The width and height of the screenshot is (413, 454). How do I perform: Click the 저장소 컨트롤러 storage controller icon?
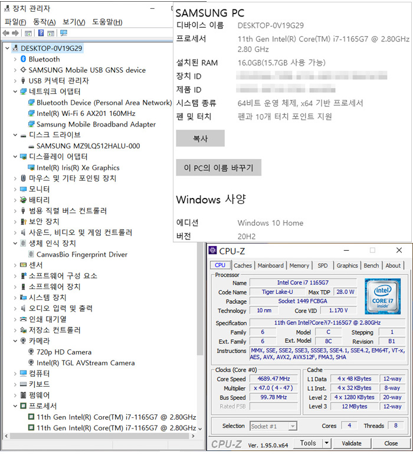click(24, 330)
